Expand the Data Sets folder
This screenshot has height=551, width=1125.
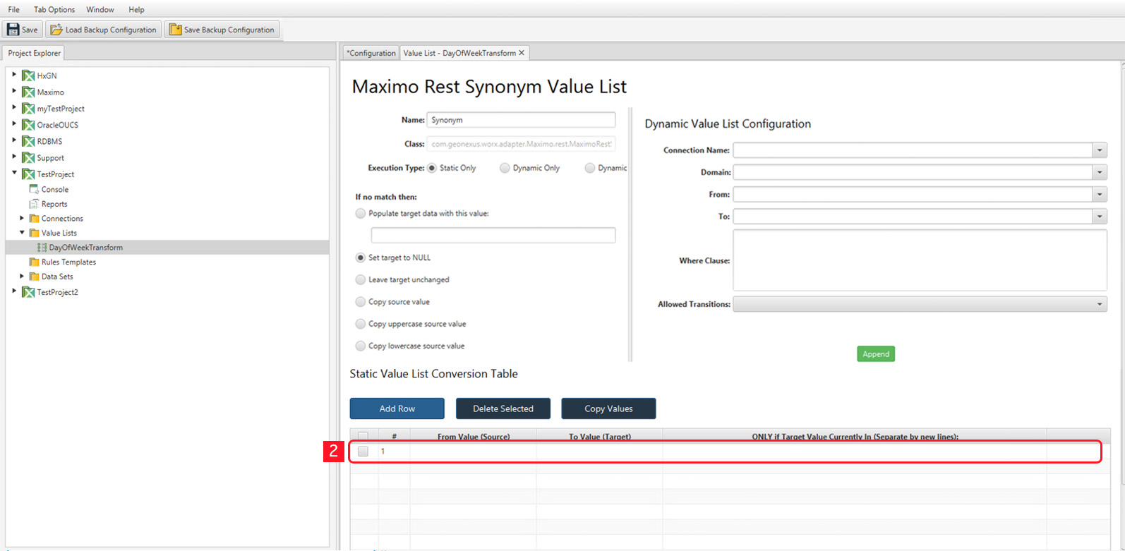tap(22, 277)
